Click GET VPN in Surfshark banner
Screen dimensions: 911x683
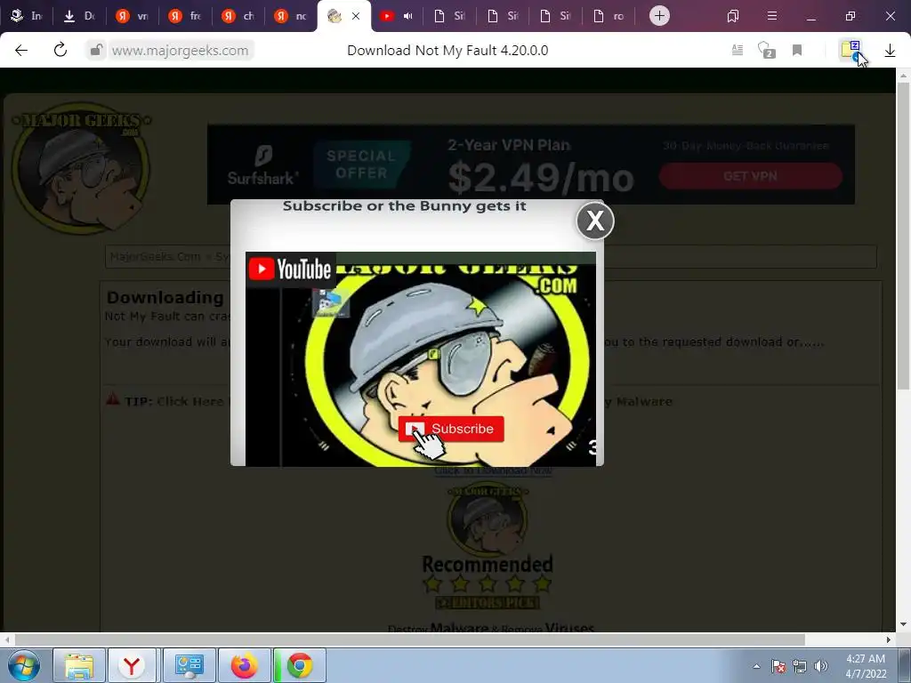click(750, 176)
